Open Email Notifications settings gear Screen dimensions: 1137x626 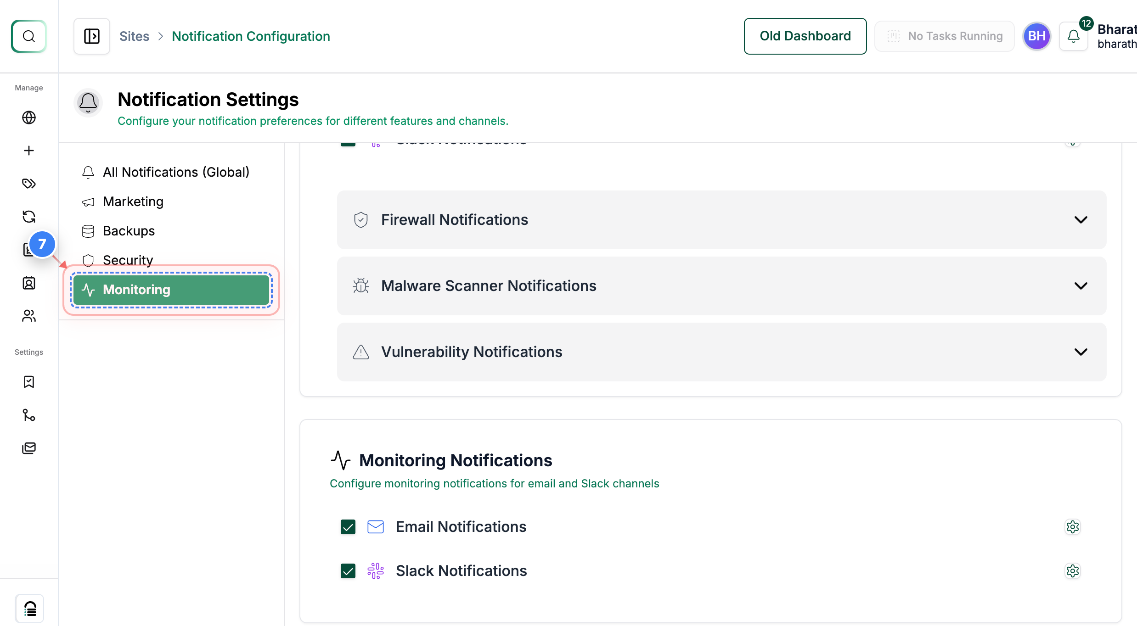pos(1073,527)
